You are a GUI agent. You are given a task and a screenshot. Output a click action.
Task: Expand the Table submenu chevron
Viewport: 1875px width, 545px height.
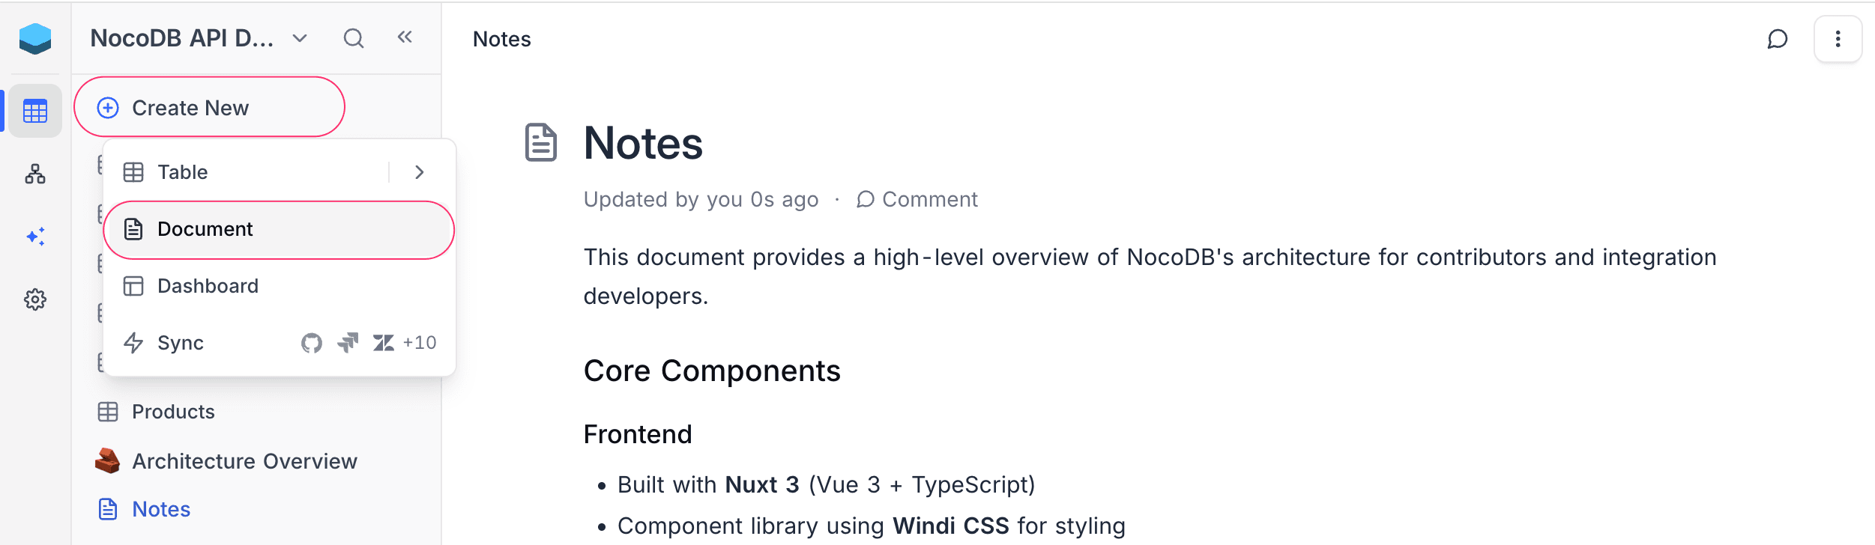tap(419, 171)
